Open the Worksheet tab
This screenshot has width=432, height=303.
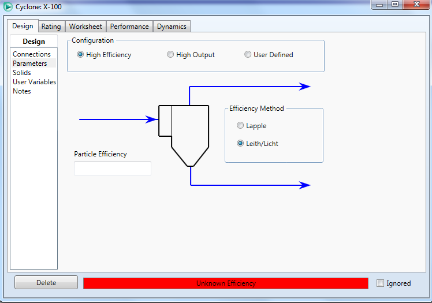[85, 27]
